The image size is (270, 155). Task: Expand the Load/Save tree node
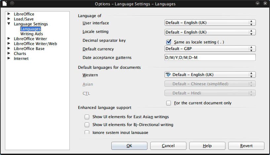click(9, 19)
